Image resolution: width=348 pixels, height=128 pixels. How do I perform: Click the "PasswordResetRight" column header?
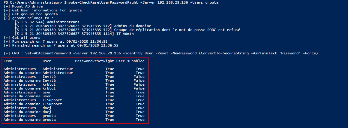click(94, 61)
